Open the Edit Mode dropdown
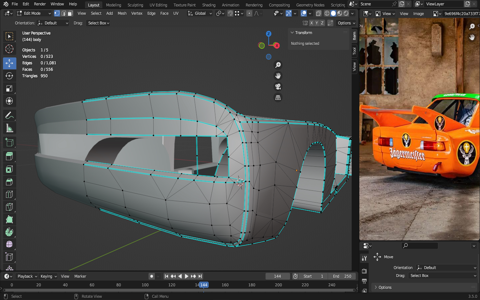The width and height of the screenshot is (480, 300). click(x=34, y=13)
